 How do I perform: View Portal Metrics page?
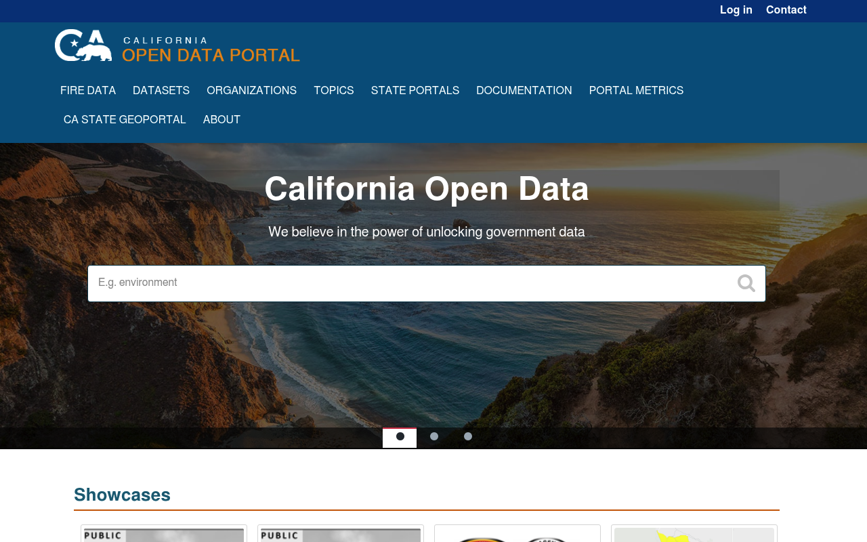636,91
